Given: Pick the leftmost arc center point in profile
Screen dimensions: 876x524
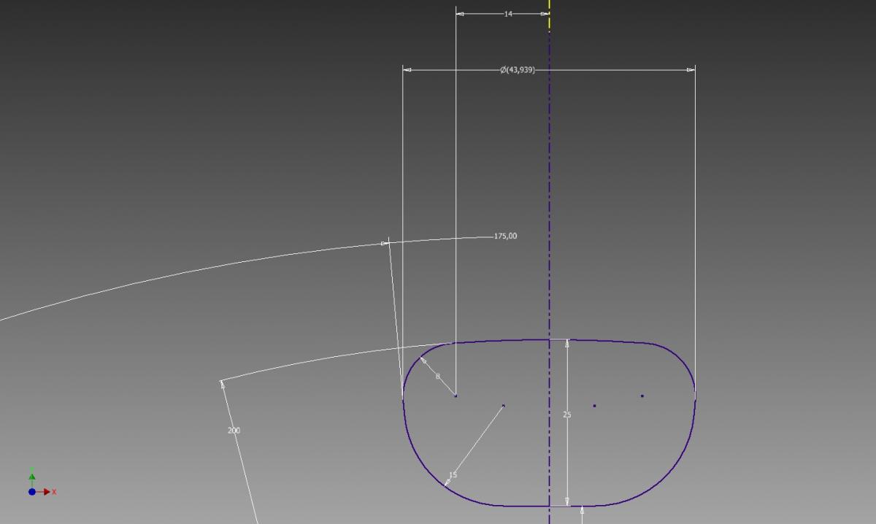Looking at the screenshot, I should (x=456, y=396).
